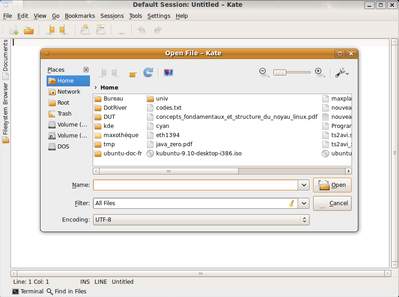Open the Terminal panel at the bottom
The height and width of the screenshot is (297, 399).
point(28,292)
